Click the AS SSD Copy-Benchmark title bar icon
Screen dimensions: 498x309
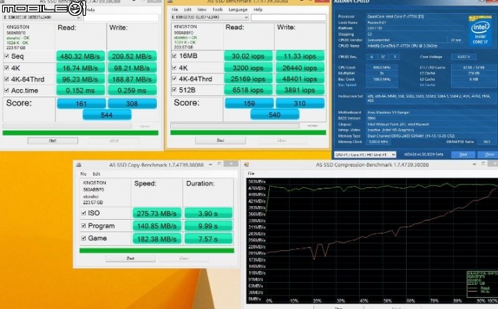pyautogui.click(x=79, y=165)
